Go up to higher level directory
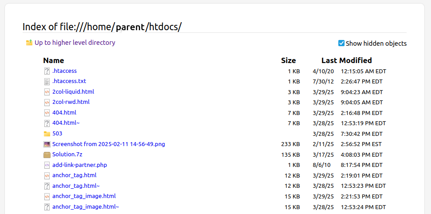Image resolution: width=431 pixels, height=214 pixels. click(75, 43)
